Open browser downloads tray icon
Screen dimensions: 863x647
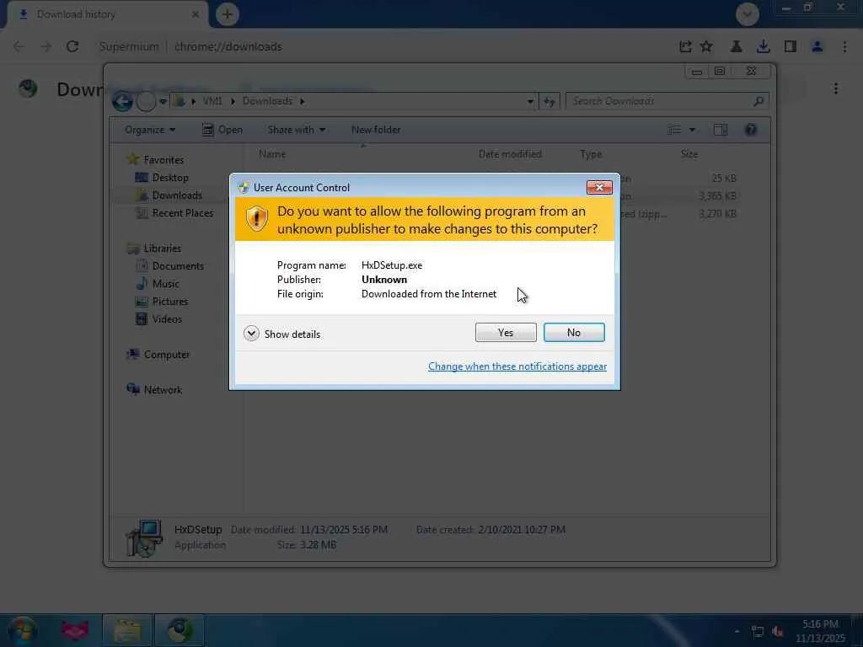point(763,47)
